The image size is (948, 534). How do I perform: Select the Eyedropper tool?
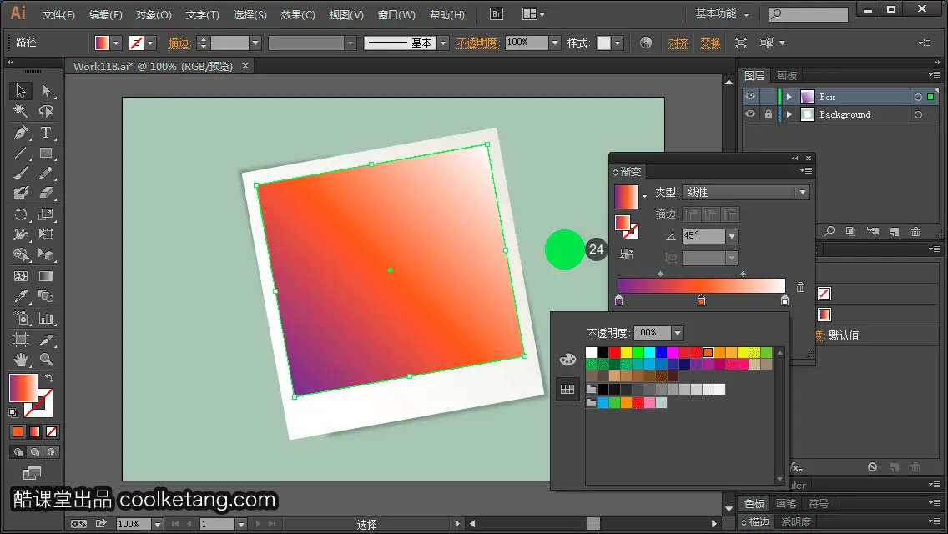(21, 297)
